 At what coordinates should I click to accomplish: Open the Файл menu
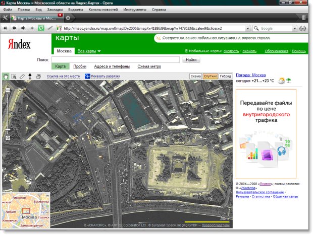click(8, 10)
